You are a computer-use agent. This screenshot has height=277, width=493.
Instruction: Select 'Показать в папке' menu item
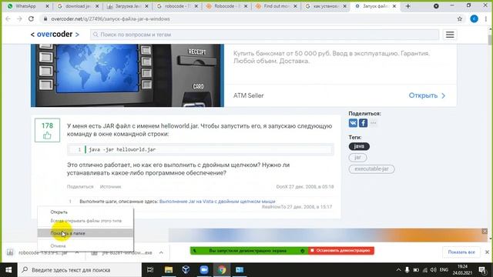point(86,233)
